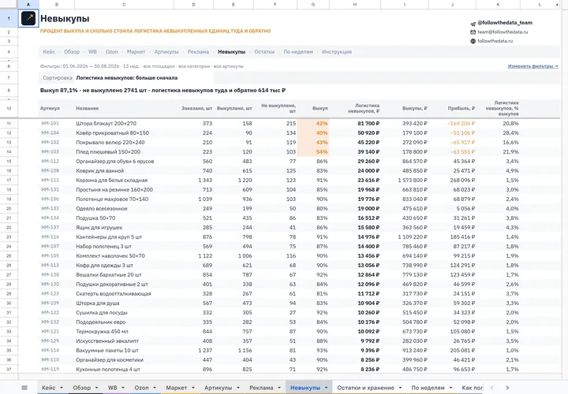Screen dimensions: 568x394
Task: Open dropdown arrow on Остатки и хранение tab
Action: point(400,388)
